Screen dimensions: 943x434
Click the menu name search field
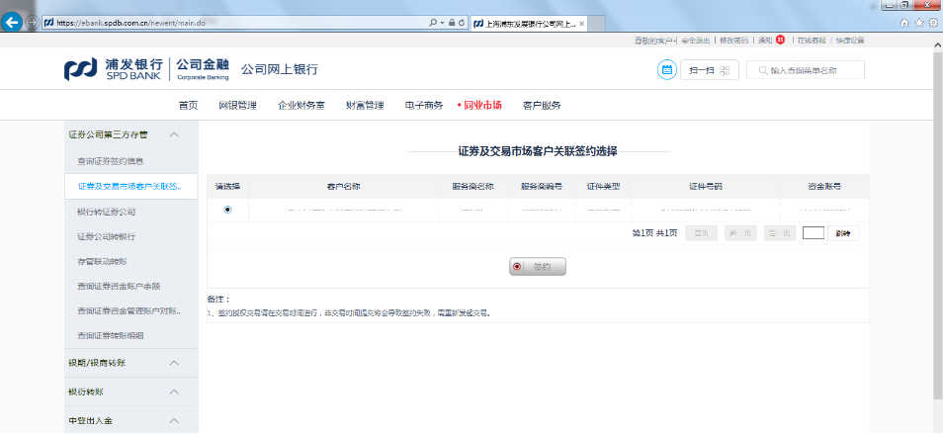[814, 70]
